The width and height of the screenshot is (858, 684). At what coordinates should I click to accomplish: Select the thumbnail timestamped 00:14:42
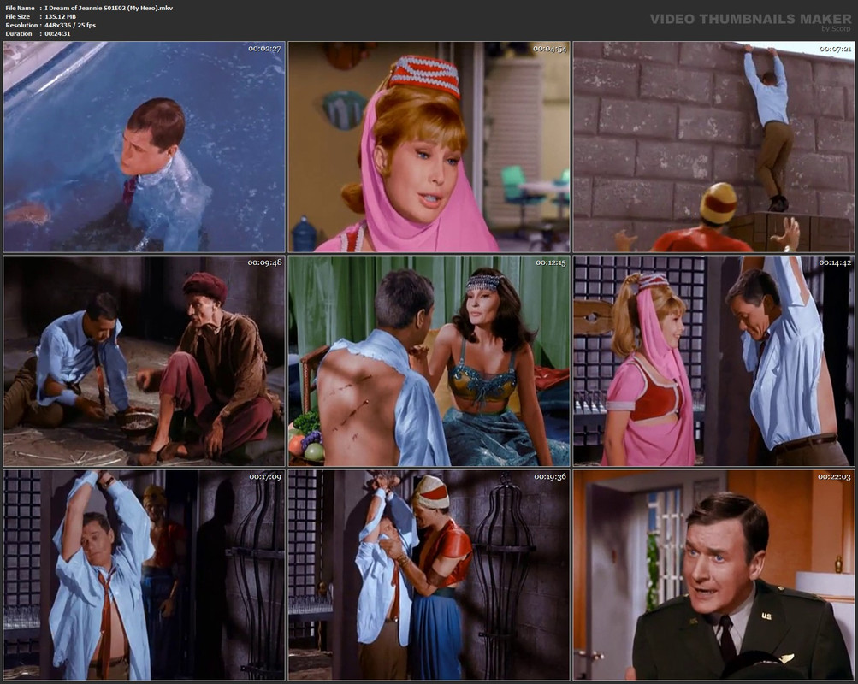tap(713, 361)
